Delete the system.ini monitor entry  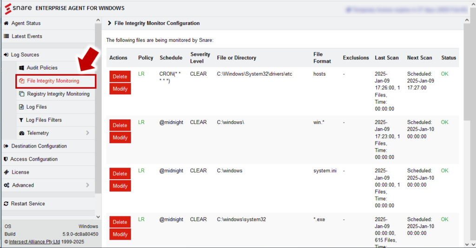coord(120,174)
